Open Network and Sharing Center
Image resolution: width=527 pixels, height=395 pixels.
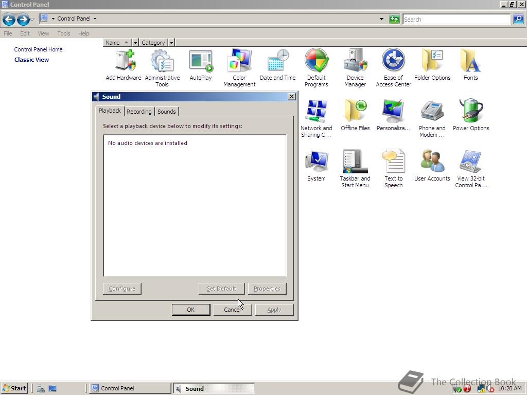click(x=317, y=119)
